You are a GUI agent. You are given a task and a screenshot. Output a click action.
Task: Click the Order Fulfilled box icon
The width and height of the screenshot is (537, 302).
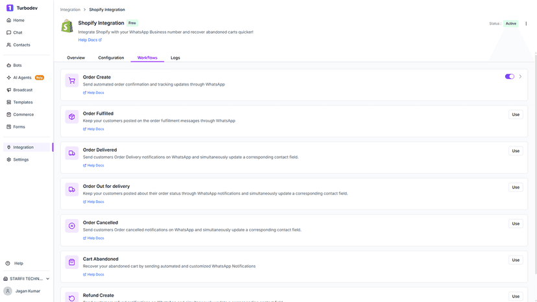[71, 117]
